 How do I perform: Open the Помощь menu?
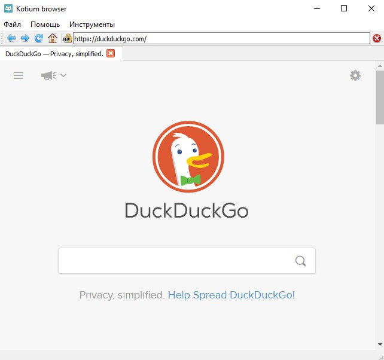(x=45, y=25)
